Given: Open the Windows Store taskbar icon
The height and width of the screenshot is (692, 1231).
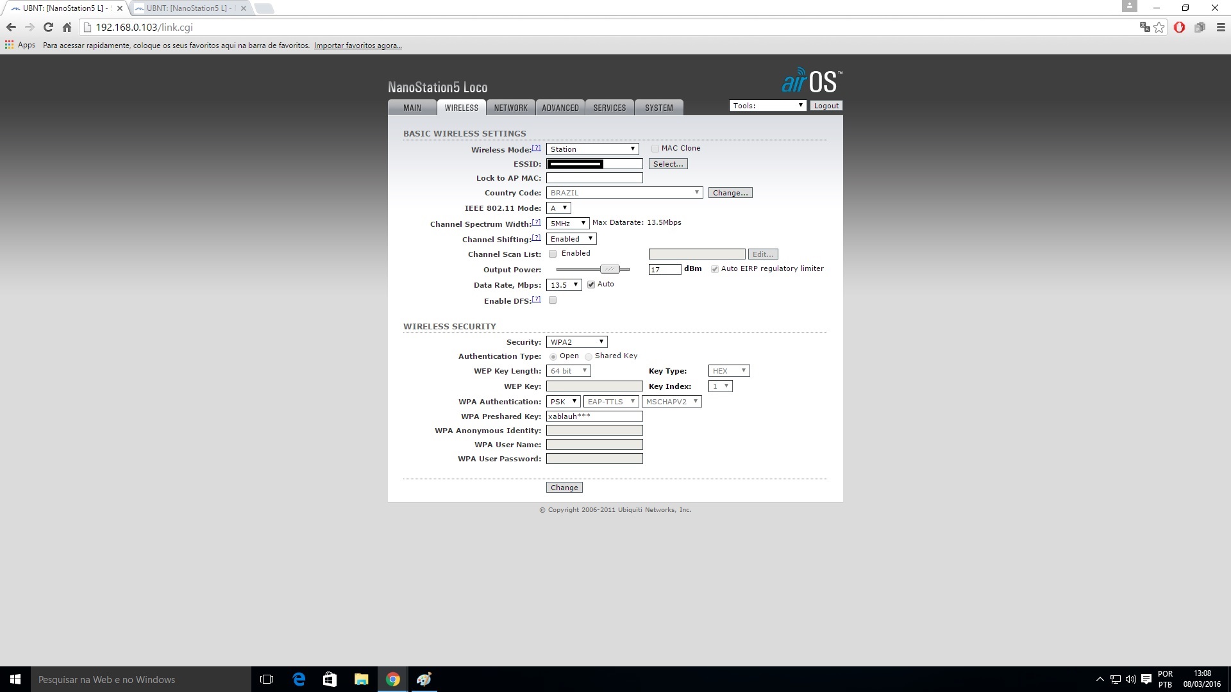Looking at the screenshot, I should click(x=330, y=679).
